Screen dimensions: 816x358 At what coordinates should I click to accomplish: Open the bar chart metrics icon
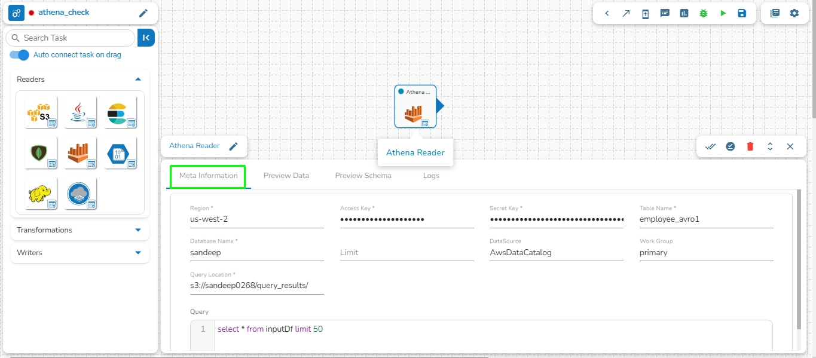pyautogui.click(x=684, y=13)
